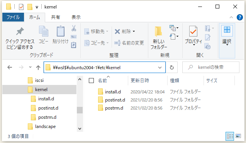Refresh the kernel folder view
Viewport: 246px width, 143px height.
coord(172,67)
